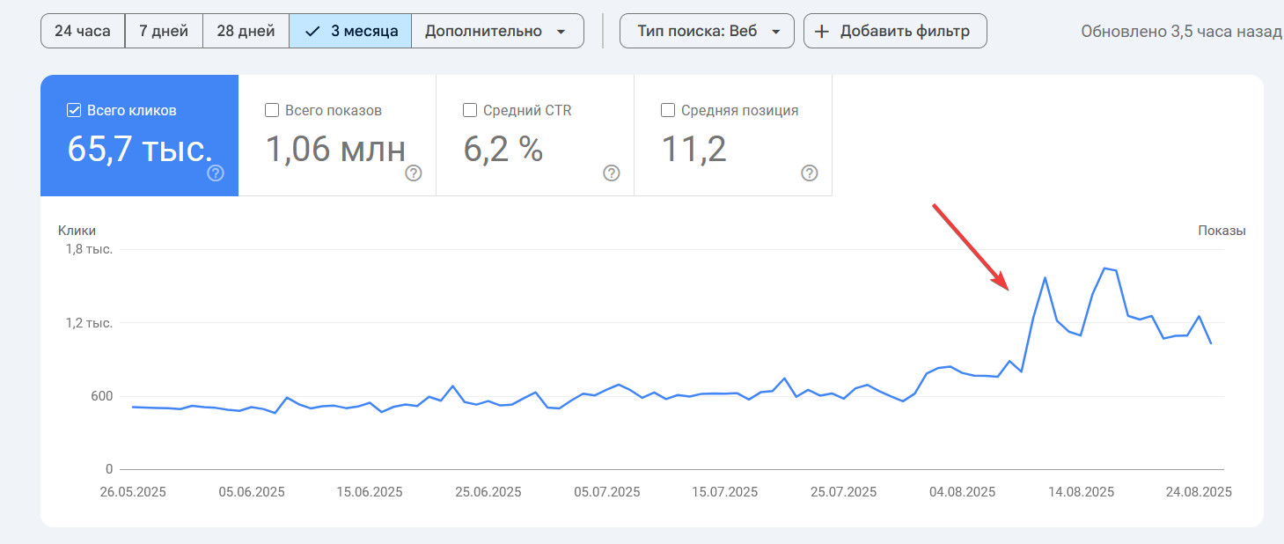Select the 24 часа date range
The image size is (1284, 544).
tap(83, 32)
